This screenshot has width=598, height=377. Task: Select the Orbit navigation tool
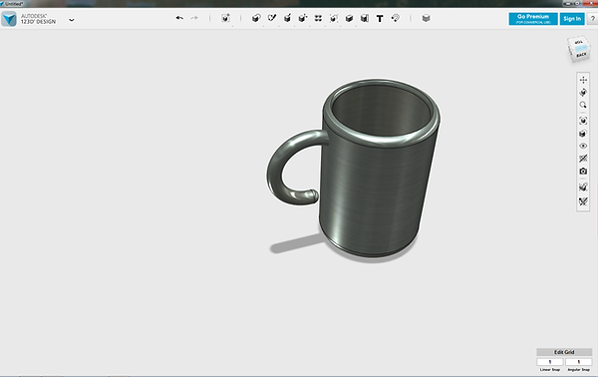pyautogui.click(x=583, y=93)
